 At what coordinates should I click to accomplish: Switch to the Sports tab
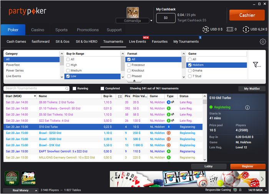[61, 30]
